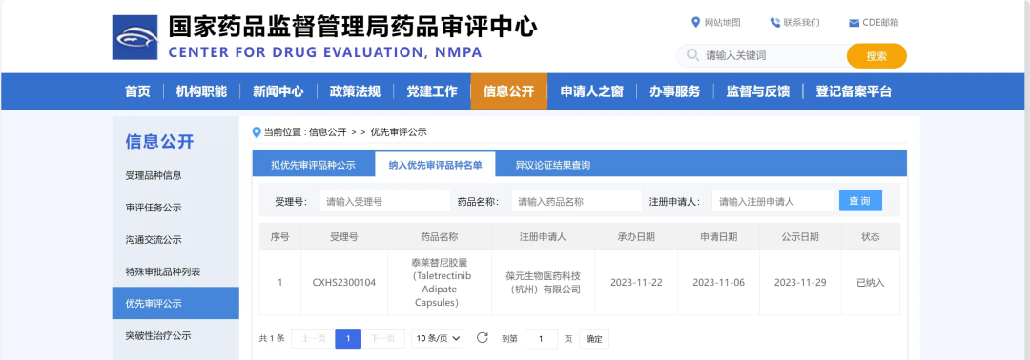Open the 网站地图 location pin icon
Screen dimensions: 1030x360
pyautogui.click(x=695, y=22)
